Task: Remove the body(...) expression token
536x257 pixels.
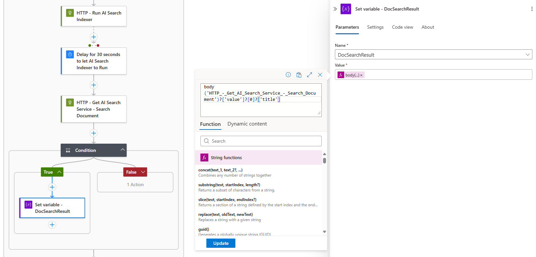Action: (361, 75)
